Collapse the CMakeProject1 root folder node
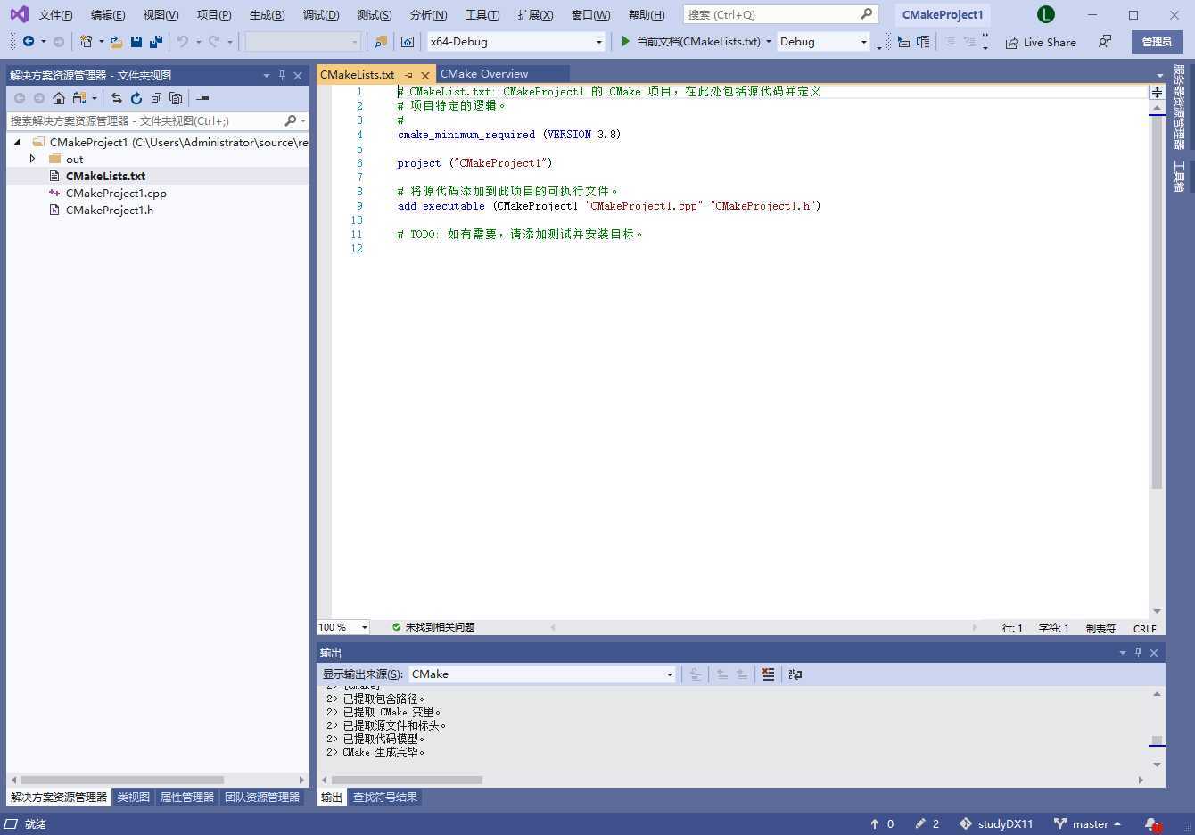 17,142
